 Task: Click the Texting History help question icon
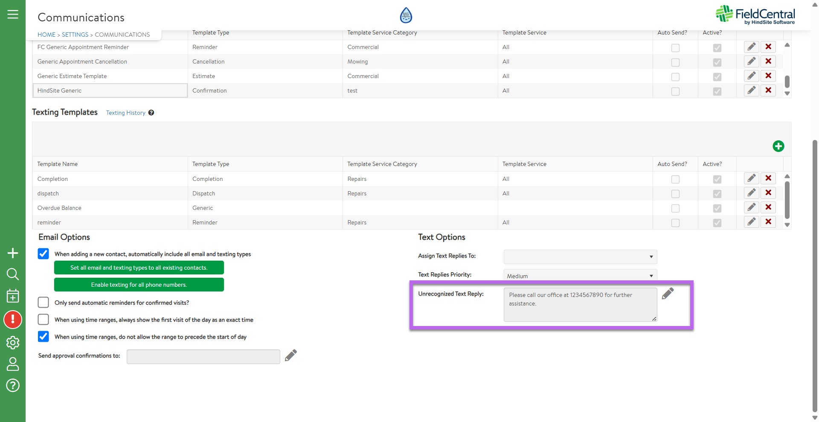tap(151, 113)
